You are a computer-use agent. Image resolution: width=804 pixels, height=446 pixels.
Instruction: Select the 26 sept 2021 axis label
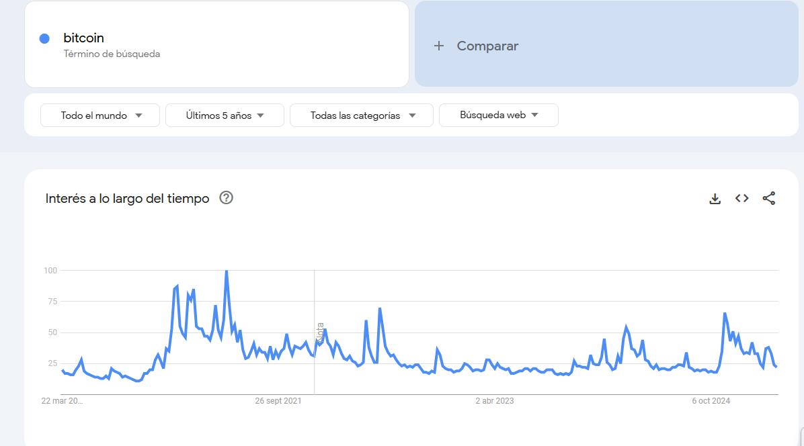click(278, 401)
